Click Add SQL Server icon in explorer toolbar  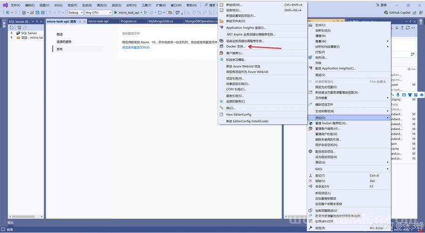pos(19,27)
